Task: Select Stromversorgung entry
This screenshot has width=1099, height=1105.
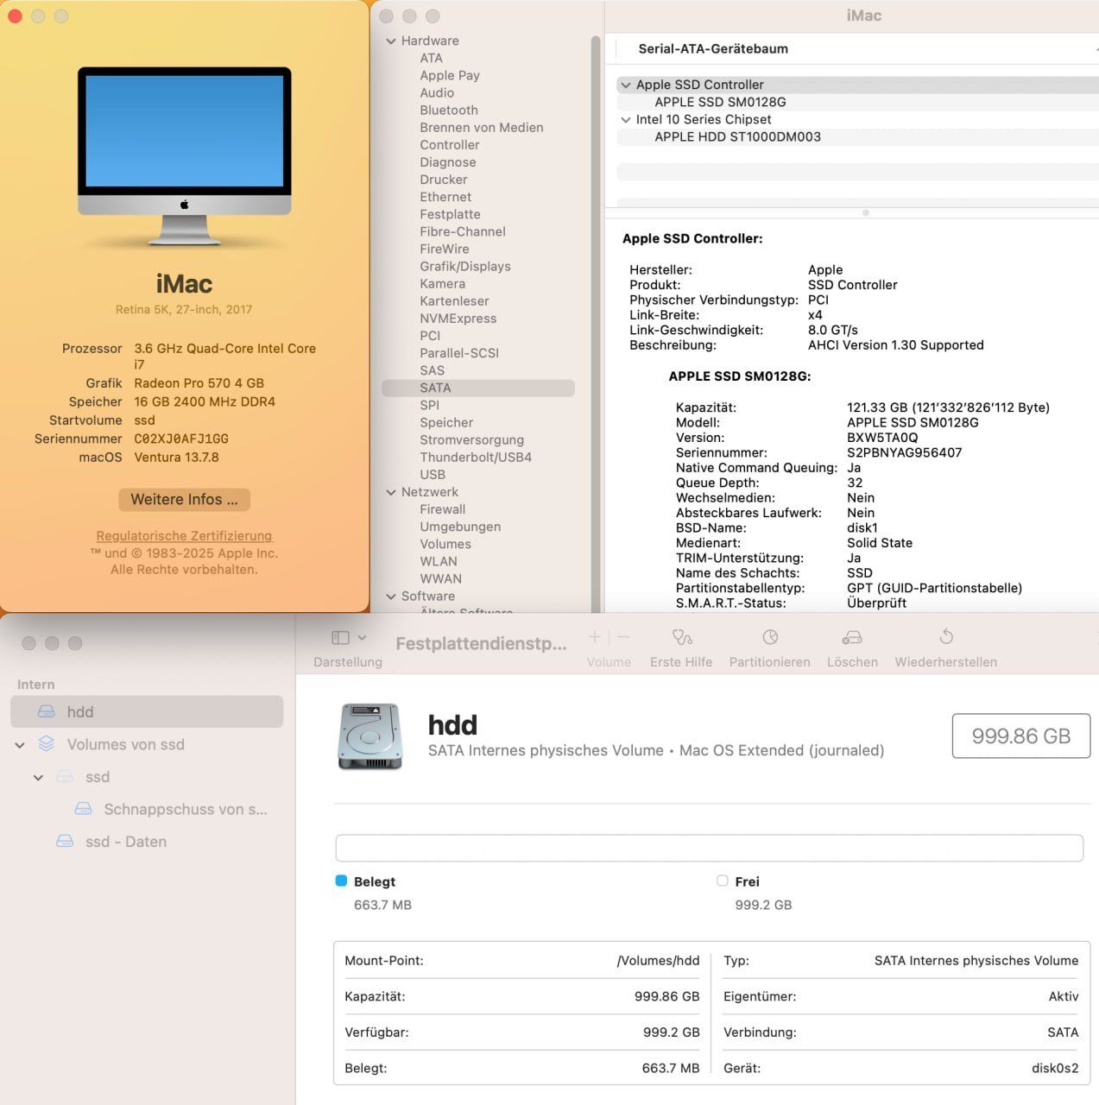Action: click(472, 439)
